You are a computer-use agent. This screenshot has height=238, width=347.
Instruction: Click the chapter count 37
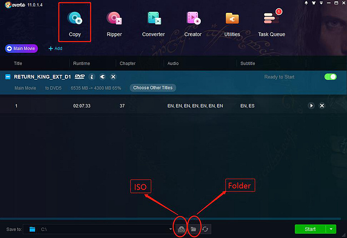click(x=122, y=106)
